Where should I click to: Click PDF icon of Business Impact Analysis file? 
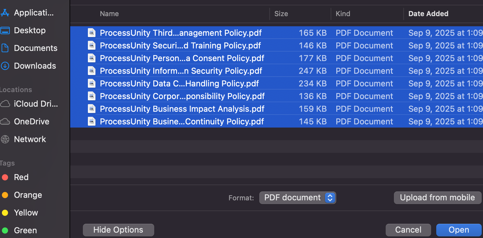(92, 109)
